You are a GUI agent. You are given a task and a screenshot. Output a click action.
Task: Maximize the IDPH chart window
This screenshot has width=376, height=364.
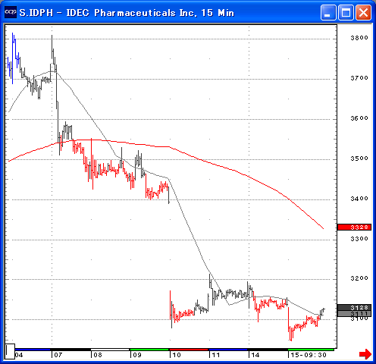pyautogui.click(x=346, y=12)
